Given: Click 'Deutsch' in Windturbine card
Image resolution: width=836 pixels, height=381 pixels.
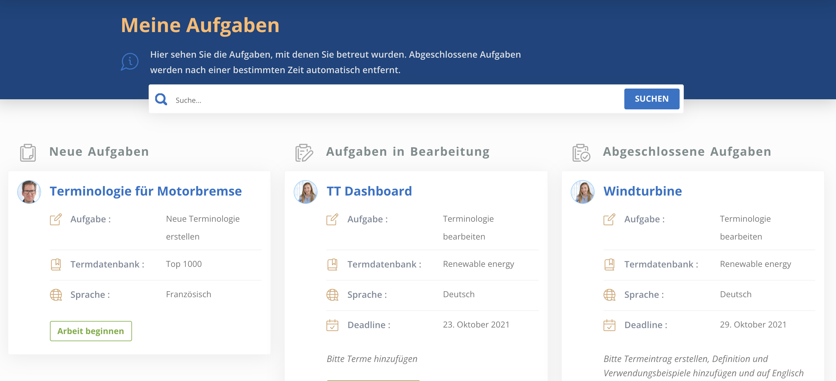Looking at the screenshot, I should pos(736,294).
